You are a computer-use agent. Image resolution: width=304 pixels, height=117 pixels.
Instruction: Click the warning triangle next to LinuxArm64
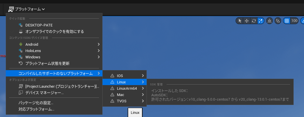[x=112, y=89]
